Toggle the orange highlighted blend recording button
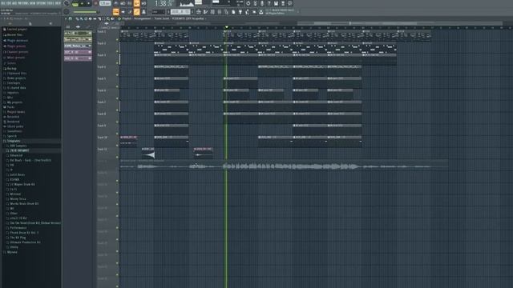Image resolution: width=513 pixels, height=288 pixels. pyautogui.click(x=136, y=3)
